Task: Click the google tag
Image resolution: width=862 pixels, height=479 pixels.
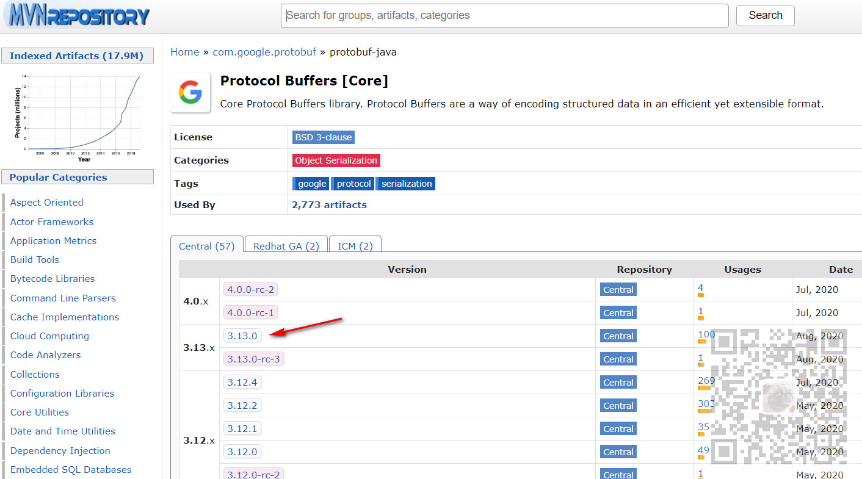Action: 311,184
